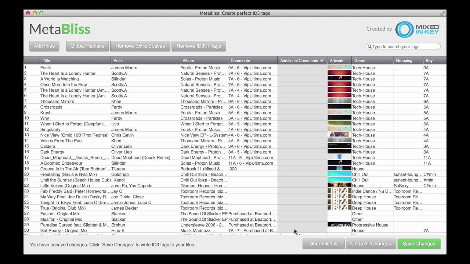Click artist 'Jamie Jones, Luca C'

pos(131,202)
